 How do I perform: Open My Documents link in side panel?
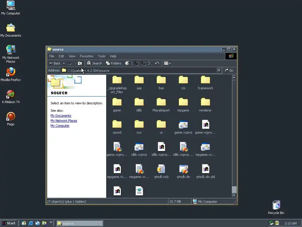click(x=61, y=116)
